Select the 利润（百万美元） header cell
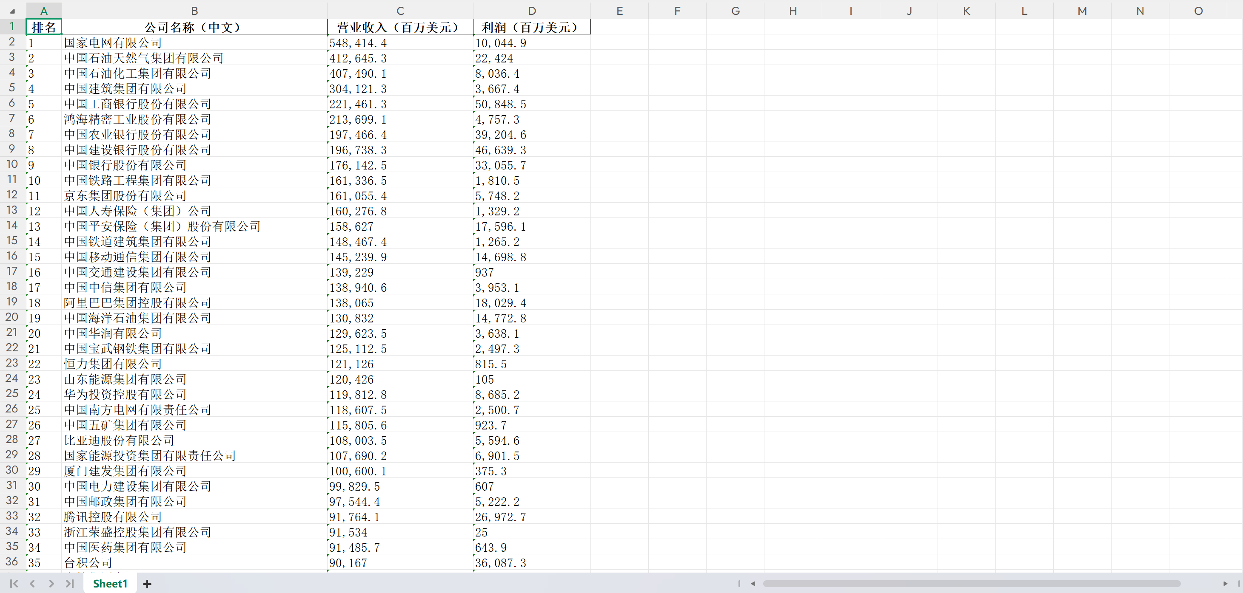The width and height of the screenshot is (1243, 593). coord(531,27)
